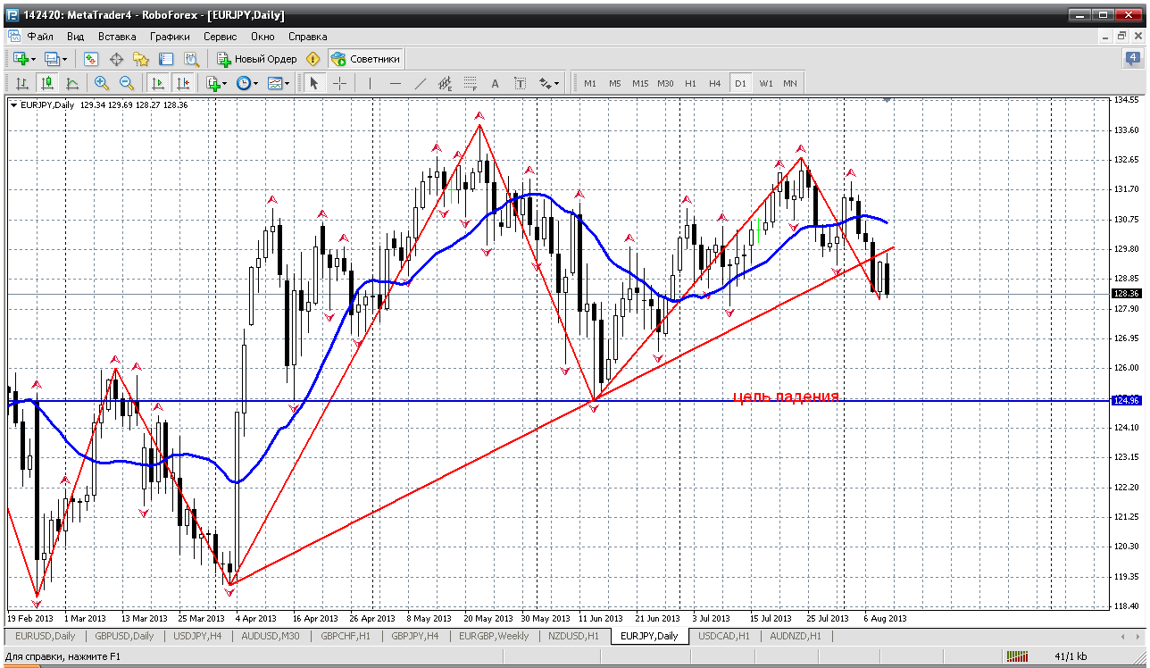Switch chart to line chart mode
1150x668 pixels.
[x=71, y=83]
